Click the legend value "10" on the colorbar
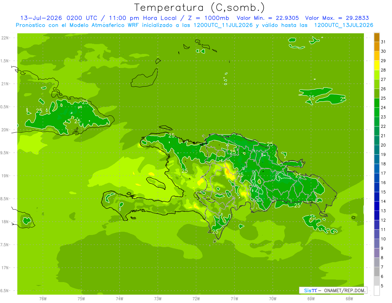Image resolution: width=392 pixels, height=303 pixels. coord(384,239)
